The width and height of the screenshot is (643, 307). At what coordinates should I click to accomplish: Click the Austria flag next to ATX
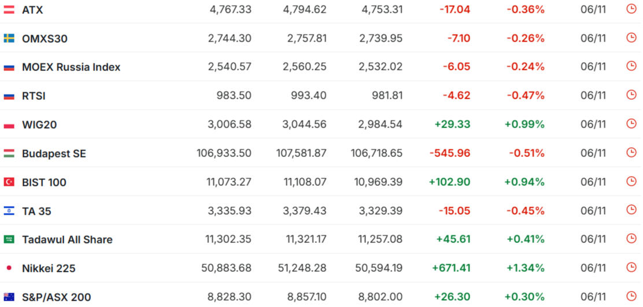pos(9,10)
